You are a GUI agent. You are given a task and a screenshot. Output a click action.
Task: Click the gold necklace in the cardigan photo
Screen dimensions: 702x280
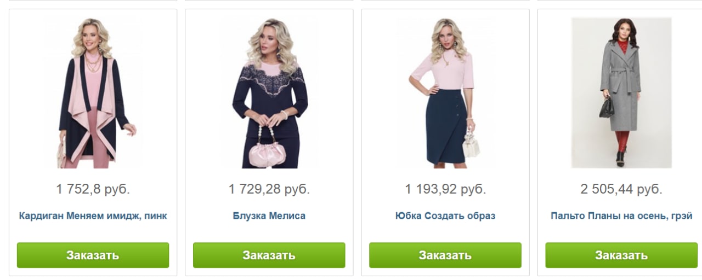(x=95, y=65)
